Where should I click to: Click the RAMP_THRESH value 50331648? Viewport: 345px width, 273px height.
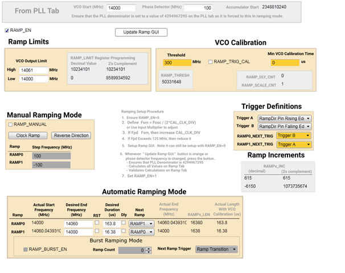pos(171,82)
